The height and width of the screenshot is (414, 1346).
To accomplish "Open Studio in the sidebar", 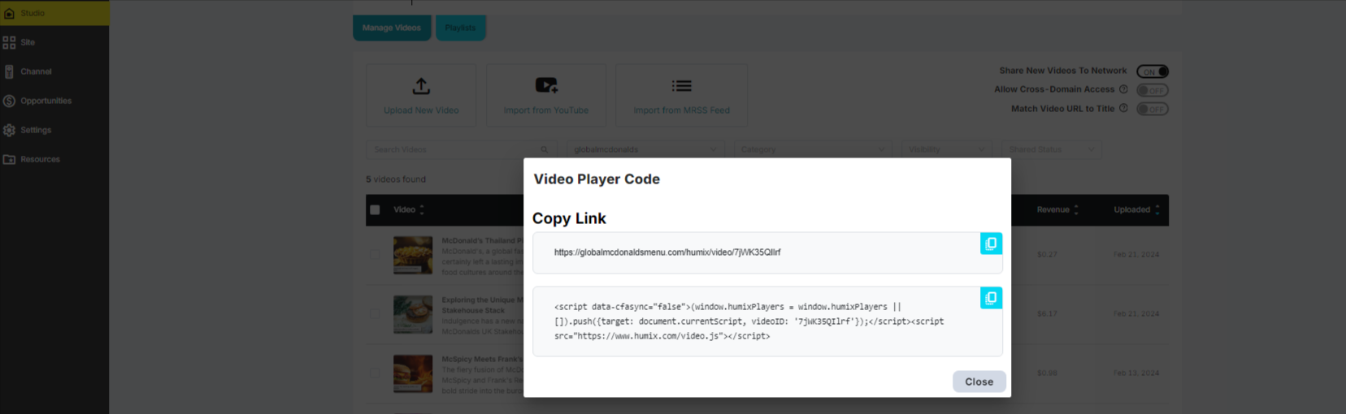I will pyautogui.click(x=33, y=13).
